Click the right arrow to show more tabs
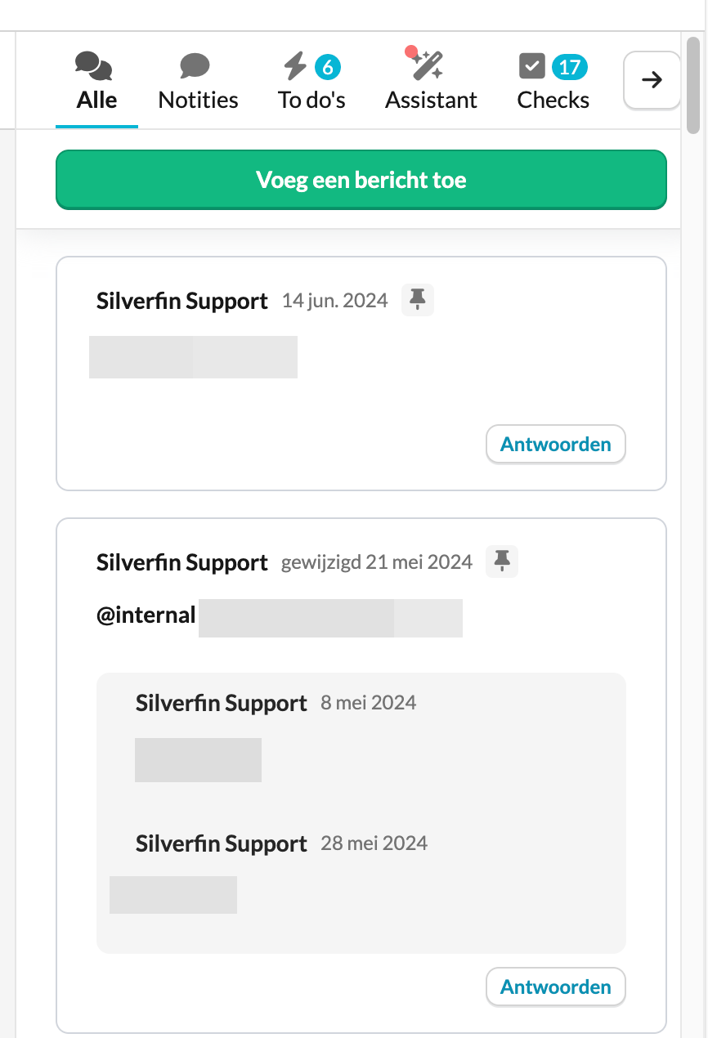708x1038 pixels. coord(652,79)
